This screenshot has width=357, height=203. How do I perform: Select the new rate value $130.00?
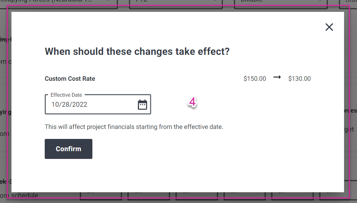[299, 79]
